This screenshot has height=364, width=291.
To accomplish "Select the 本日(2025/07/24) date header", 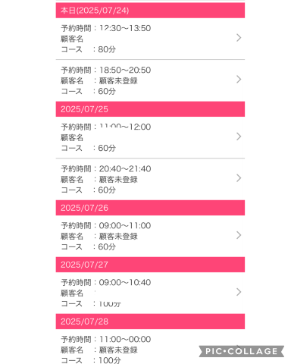I will [x=150, y=11].
